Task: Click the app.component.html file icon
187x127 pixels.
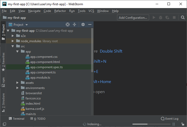Action: pos(27,62)
